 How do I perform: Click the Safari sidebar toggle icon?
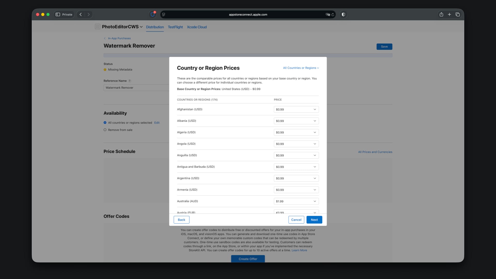point(58,14)
